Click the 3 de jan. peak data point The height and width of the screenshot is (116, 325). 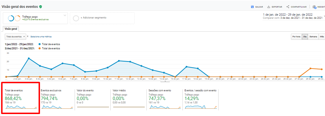(29, 58)
